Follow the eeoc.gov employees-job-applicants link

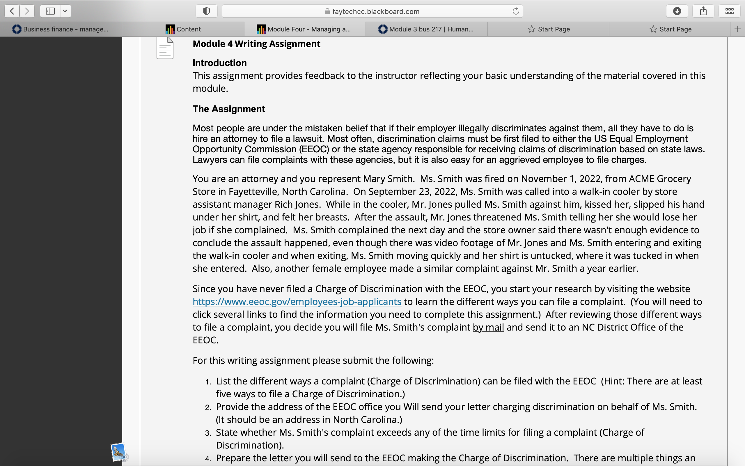(x=297, y=301)
